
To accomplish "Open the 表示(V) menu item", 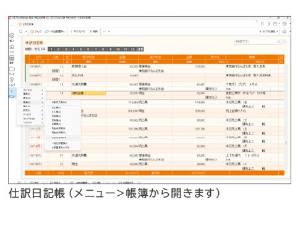I will point(30,98).
